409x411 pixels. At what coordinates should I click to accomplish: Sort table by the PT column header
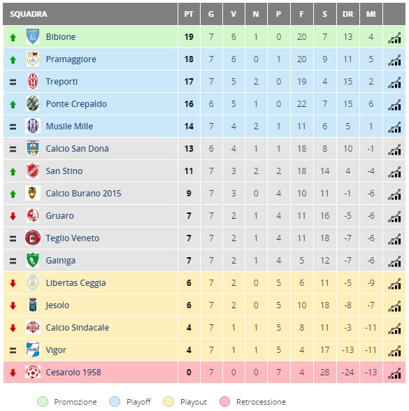click(189, 14)
